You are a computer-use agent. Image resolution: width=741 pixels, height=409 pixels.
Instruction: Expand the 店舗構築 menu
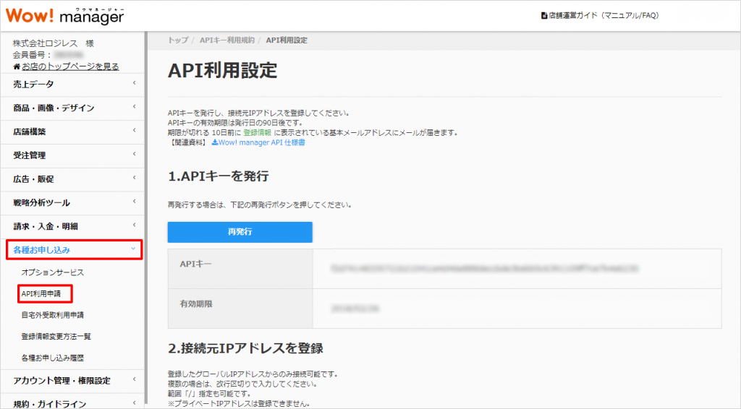[x=72, y=132]
